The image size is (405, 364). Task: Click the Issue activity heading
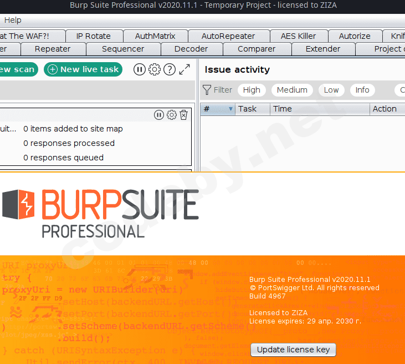tap(237, 69)
